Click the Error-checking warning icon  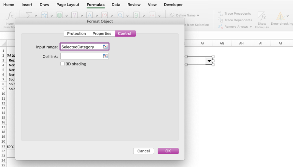[280, 16]
